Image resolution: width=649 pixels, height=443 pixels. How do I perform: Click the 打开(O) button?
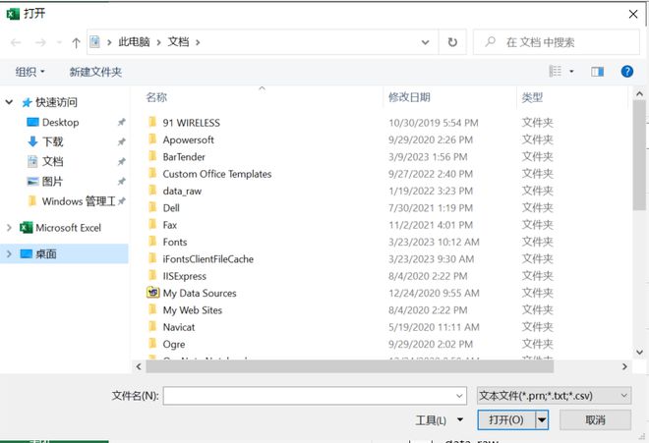(506, 420)
